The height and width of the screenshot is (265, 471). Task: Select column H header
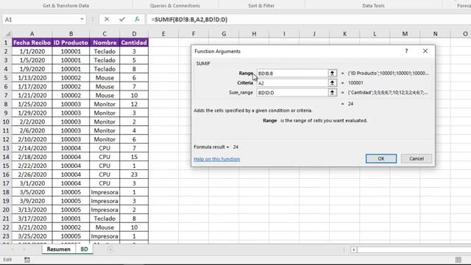coord(254,34)
